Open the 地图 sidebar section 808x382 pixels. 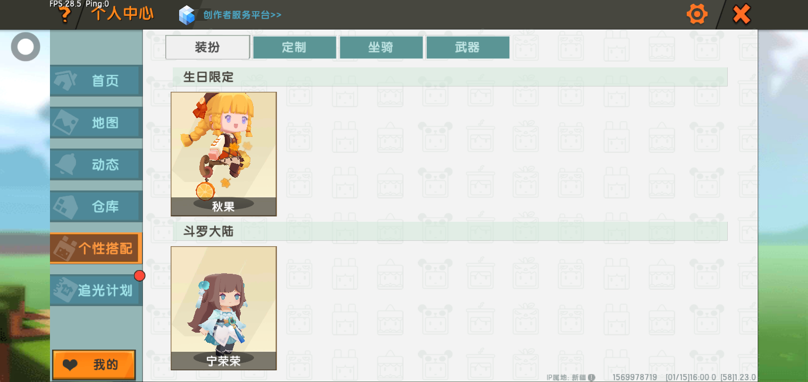[x=96, y=123]
